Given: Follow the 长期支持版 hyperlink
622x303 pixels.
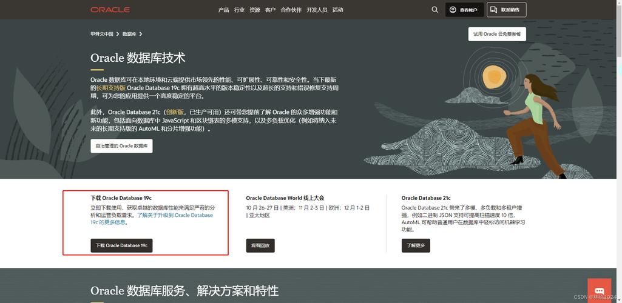Looking at the screenshot, I should pyautogui.click(x=111, y=88).
